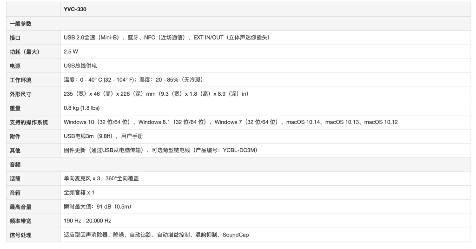The image size is (476, 249).
Task: Select the temperature and humidity value text
Action: point(133,80)
